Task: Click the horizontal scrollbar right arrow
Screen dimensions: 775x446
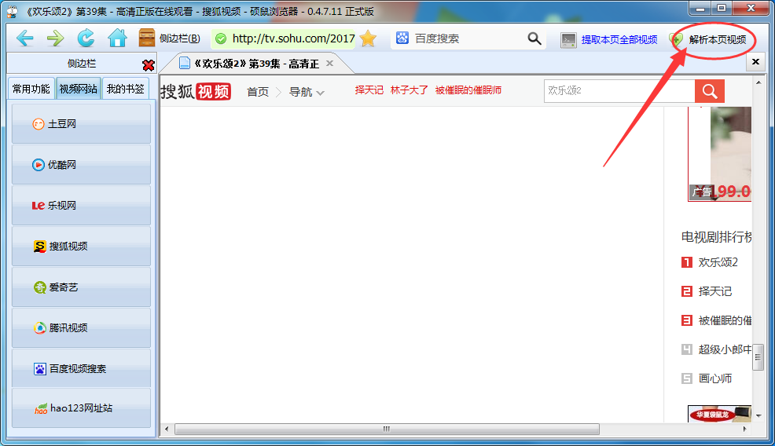Action: pyautogui.click(x=745, y=429)
